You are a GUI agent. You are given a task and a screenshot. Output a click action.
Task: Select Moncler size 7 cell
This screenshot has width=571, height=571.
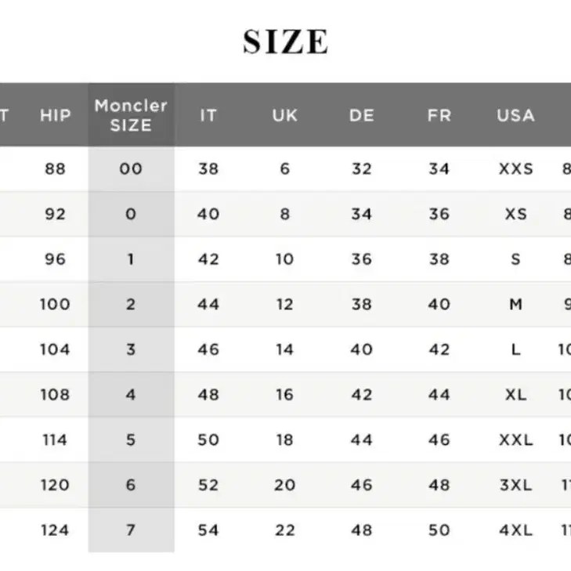pyautogui.click(x=131, y=530)
